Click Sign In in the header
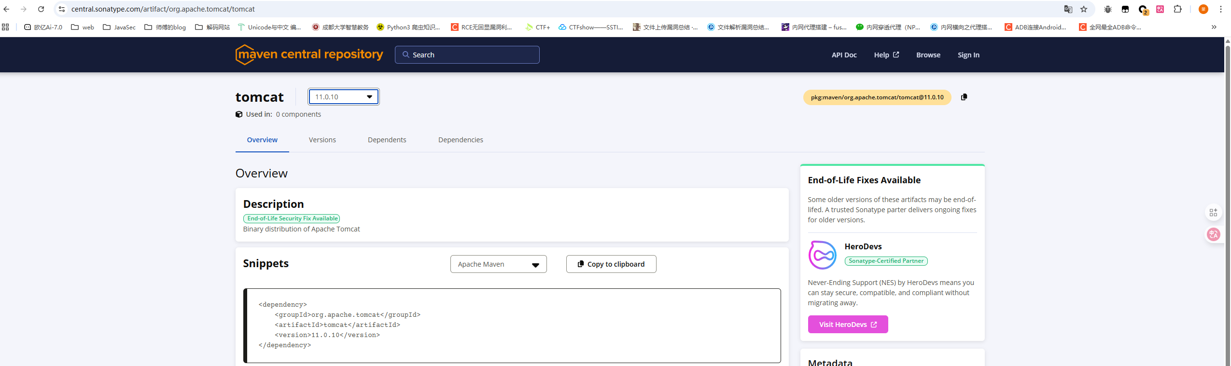Screen dimensions: 1231x366 [x=968, y=55]
